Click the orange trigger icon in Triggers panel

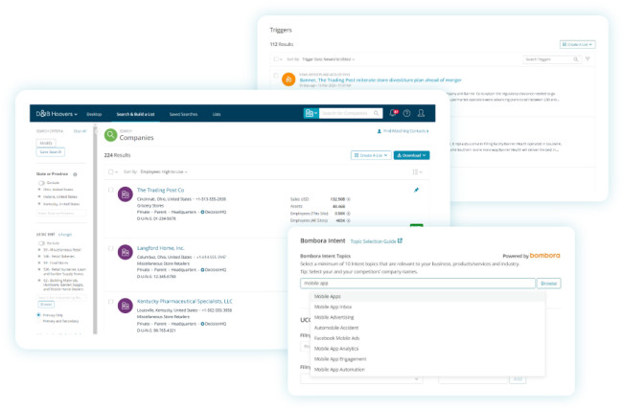(x=288, y=80)
